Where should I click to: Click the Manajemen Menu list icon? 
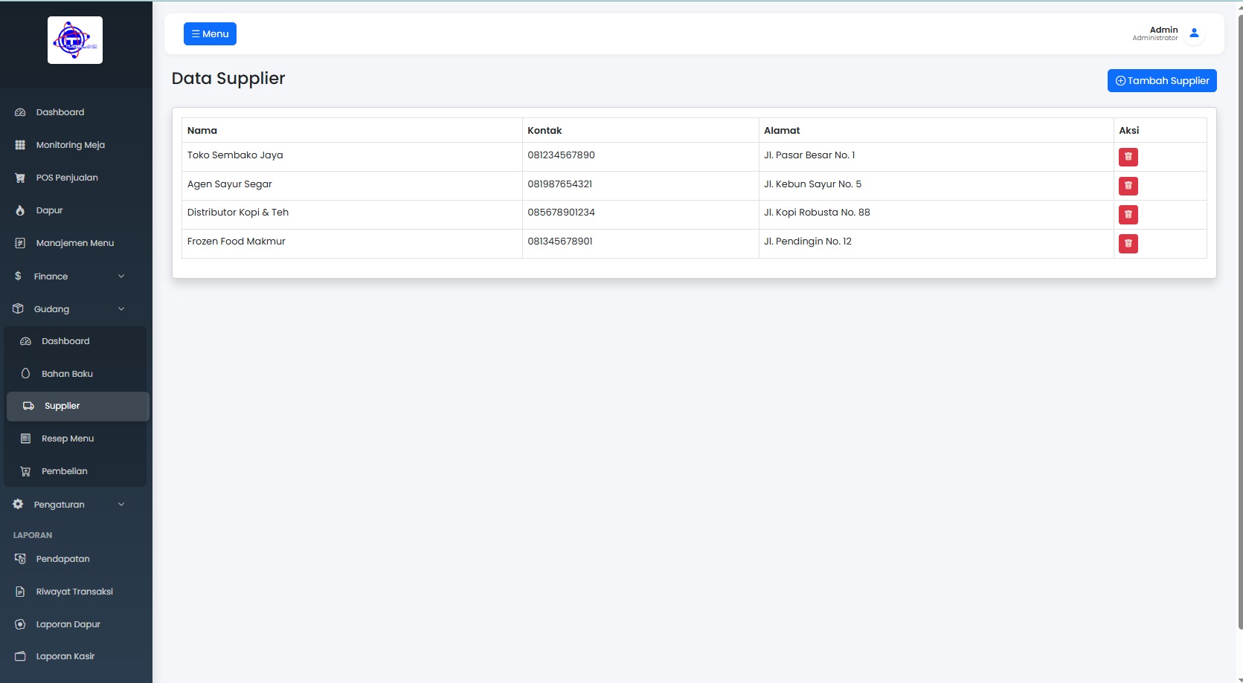click(x=20, y=243)
